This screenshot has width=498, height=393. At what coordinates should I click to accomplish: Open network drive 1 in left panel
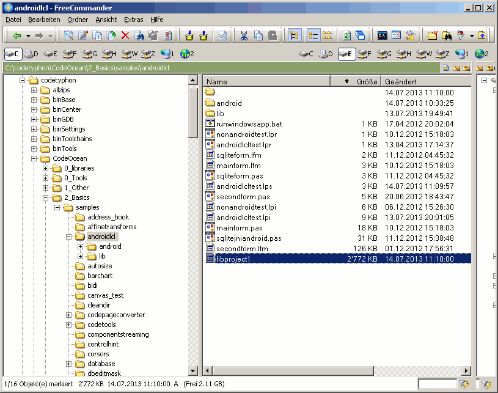click(x=167, y=54)
